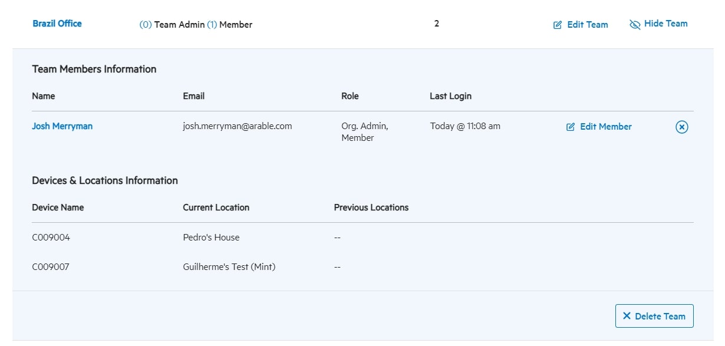Open the Josh Merryman member link

pos(62,126)
